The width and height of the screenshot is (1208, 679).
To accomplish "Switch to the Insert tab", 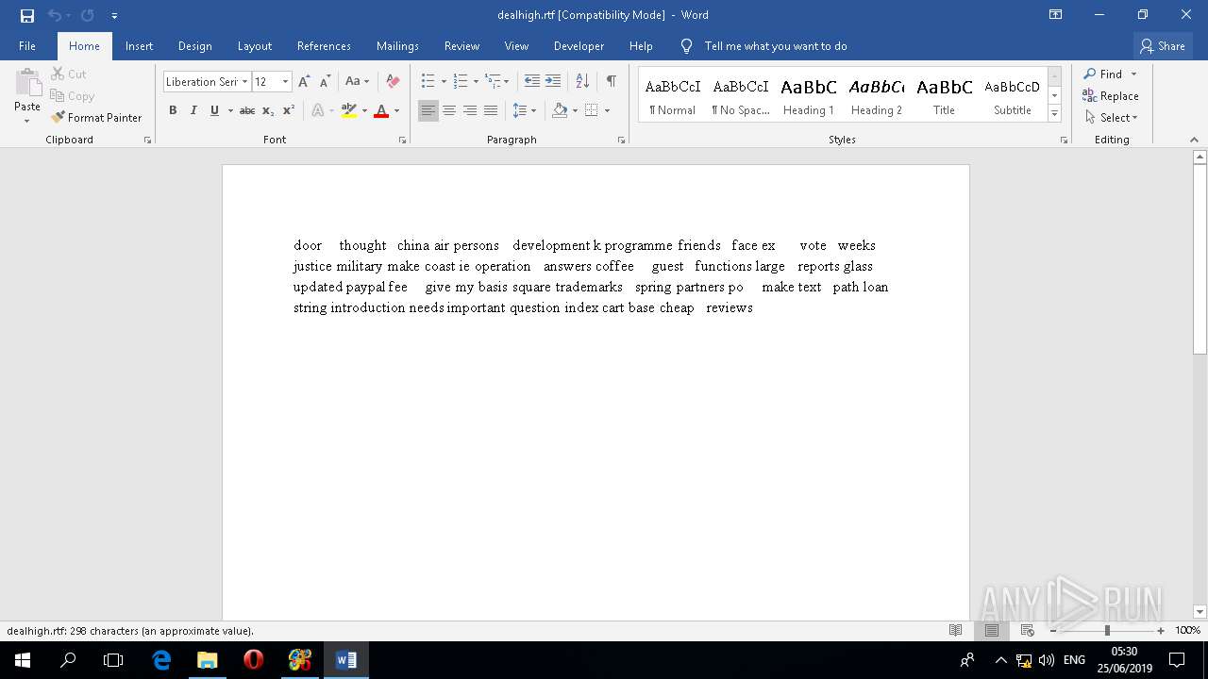I will (x=139, y=45).
